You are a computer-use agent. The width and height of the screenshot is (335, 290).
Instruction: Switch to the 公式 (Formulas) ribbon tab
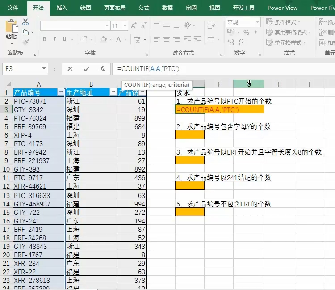point(144,8)
